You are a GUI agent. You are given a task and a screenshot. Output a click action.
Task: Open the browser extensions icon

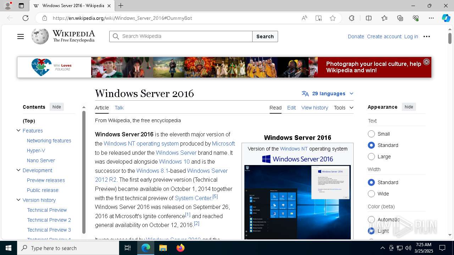[351, 18]
